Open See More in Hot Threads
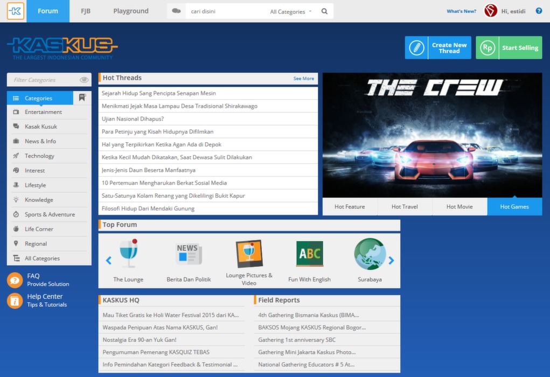The width and height of the screenshot is (550, 377). pos(303,79)
